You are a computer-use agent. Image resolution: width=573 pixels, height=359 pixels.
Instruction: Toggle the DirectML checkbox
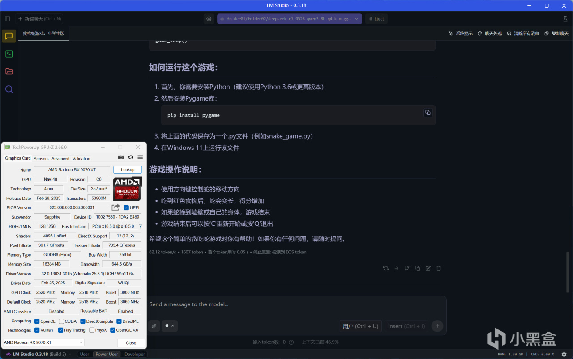coord(119,321)
